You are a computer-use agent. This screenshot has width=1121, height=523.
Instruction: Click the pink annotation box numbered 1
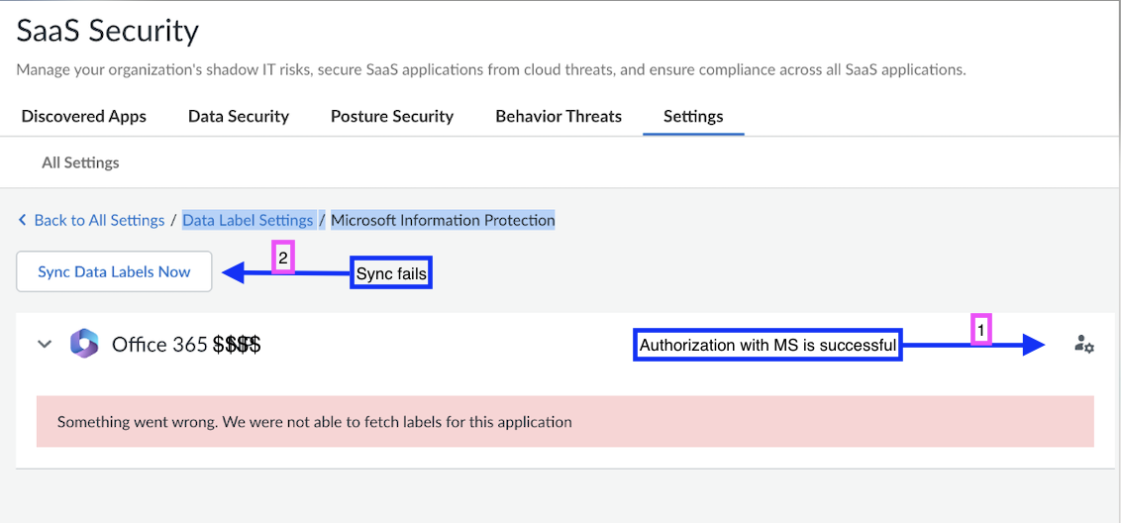point(980,329)
